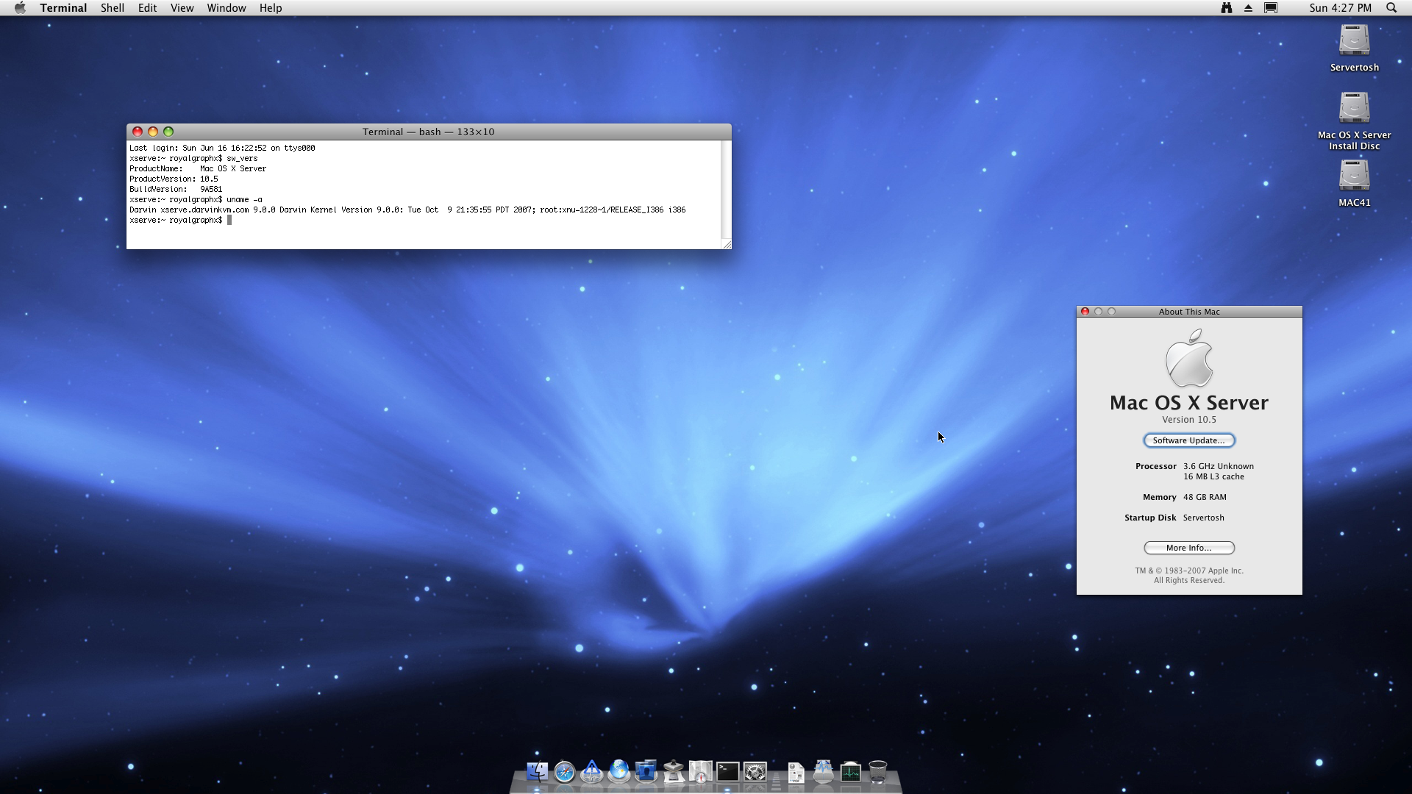Open the stamp-tool application in the Dock

673,772
